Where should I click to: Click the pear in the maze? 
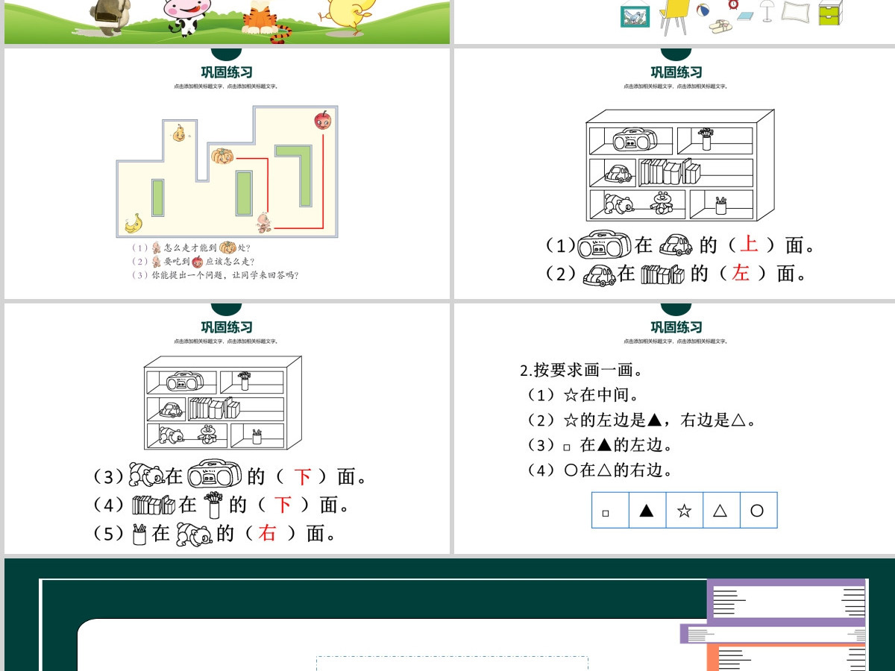tap(179, 133)
